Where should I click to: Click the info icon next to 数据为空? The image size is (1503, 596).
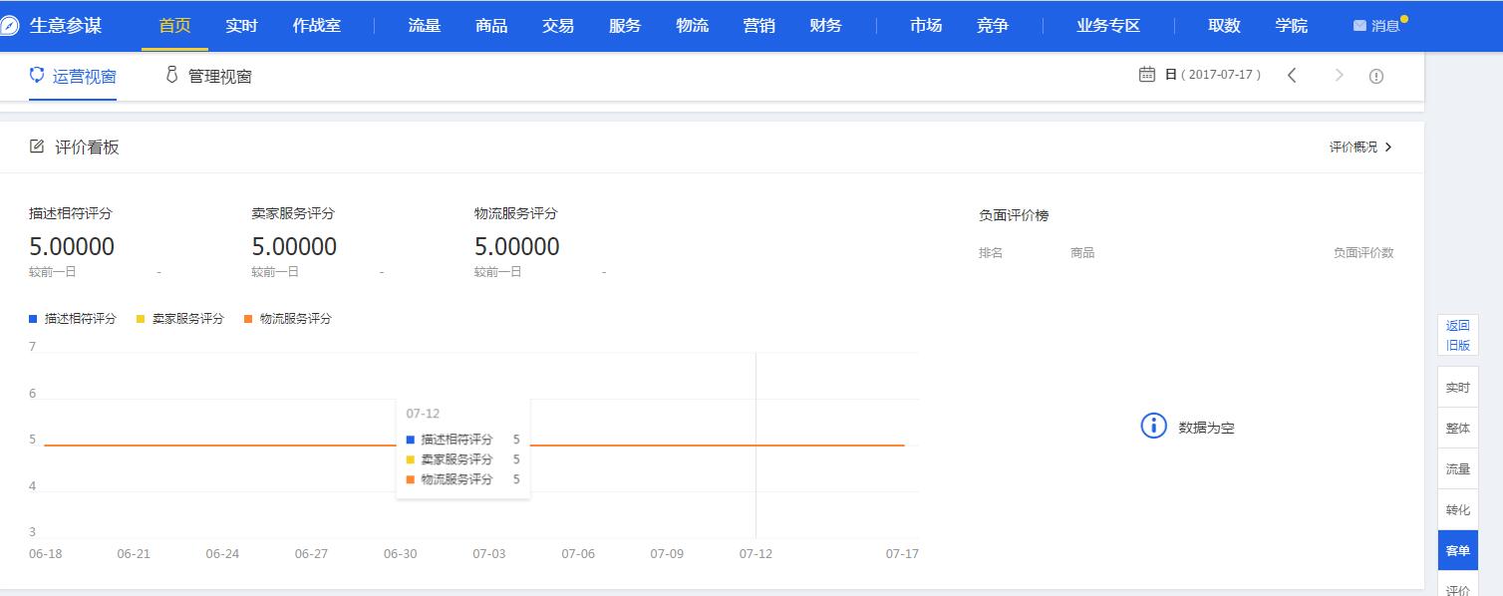click(1153, 427)
